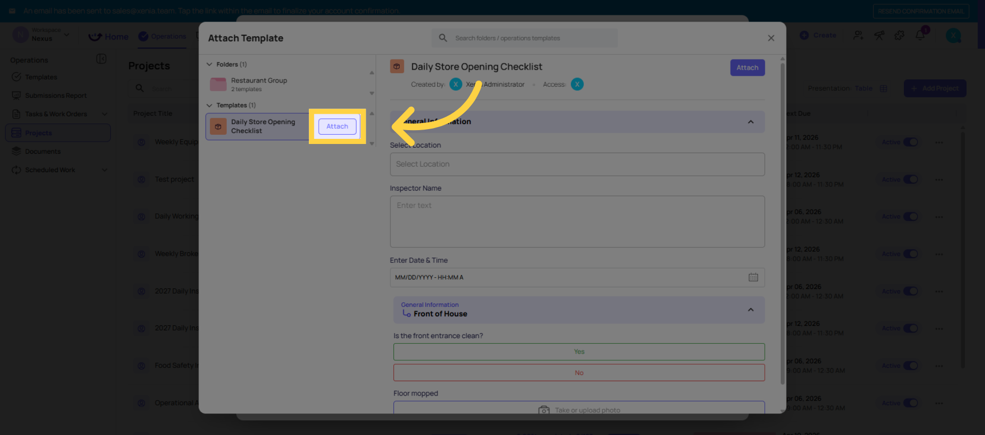Image resolution: width=985 pixels, height=435 pixels.
Task: Click the pink Restaurant Group folder icon
Action: pos(218,85)
